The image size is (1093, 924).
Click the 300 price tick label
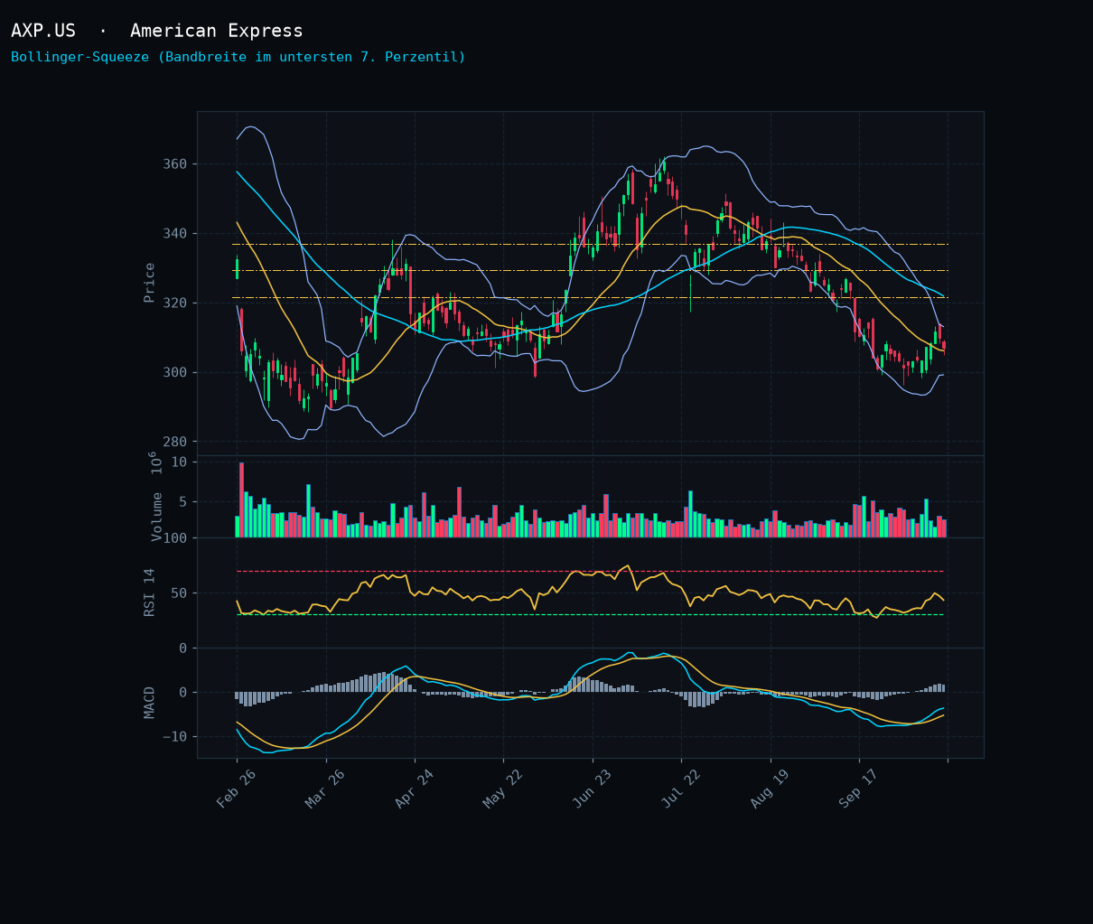(175, 372)
